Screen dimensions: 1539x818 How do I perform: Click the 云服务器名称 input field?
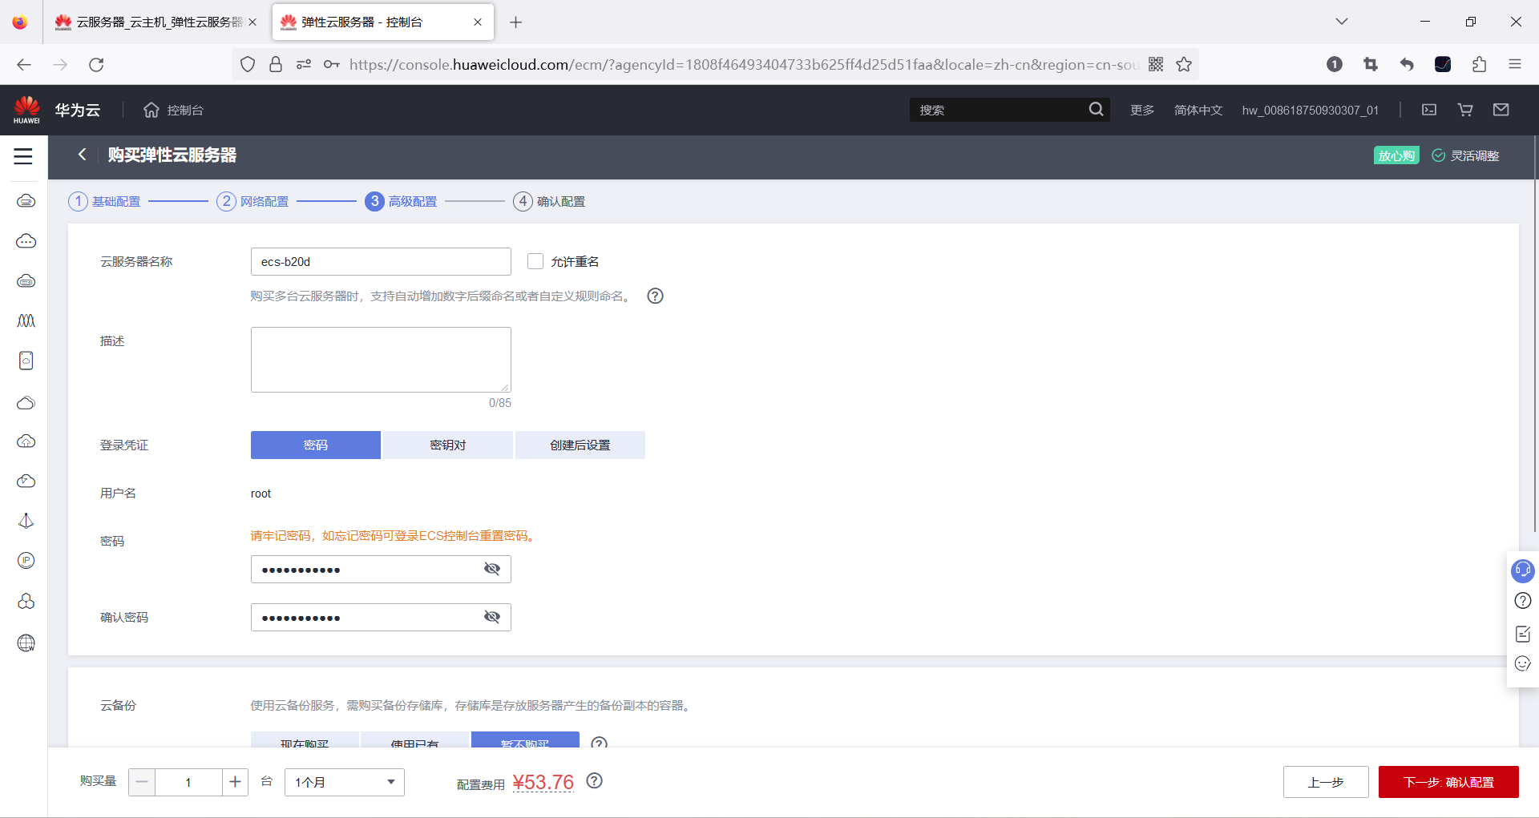pos(381,261)
